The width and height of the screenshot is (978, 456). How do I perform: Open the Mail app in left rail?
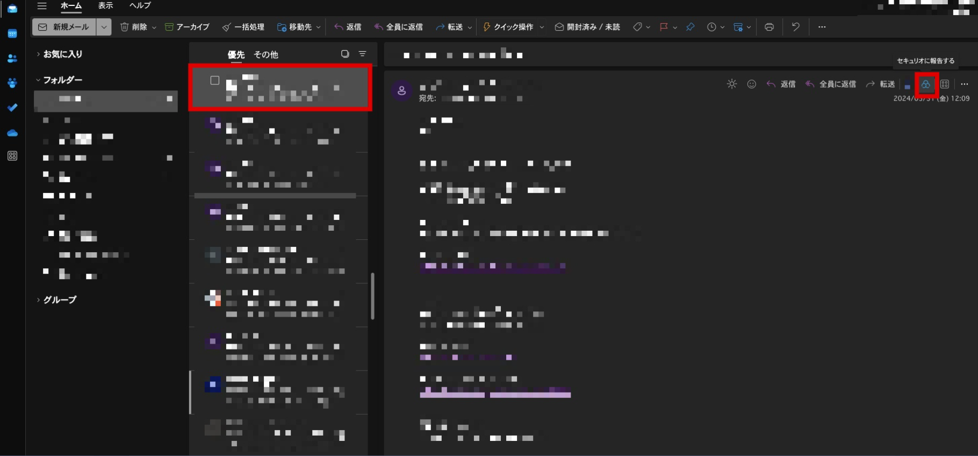click(x=12, y=9)
